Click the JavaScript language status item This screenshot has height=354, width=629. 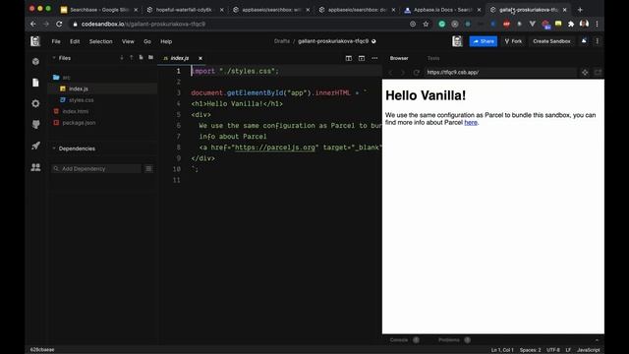(x=588, y=350)
